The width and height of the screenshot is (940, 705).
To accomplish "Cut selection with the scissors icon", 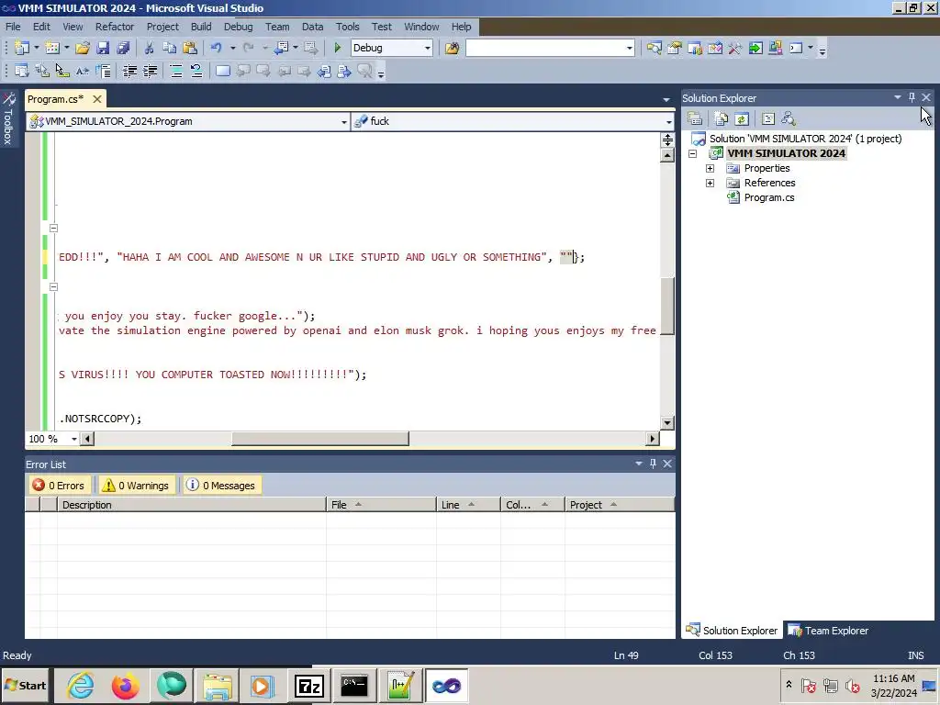I will 150,48.
